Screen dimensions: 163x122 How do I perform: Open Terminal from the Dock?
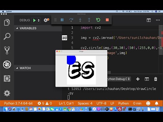(130, 109)
